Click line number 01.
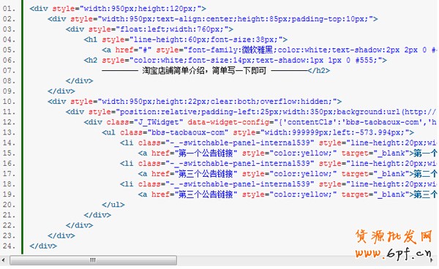The image size is (439, 269). (x=9, y=9)
